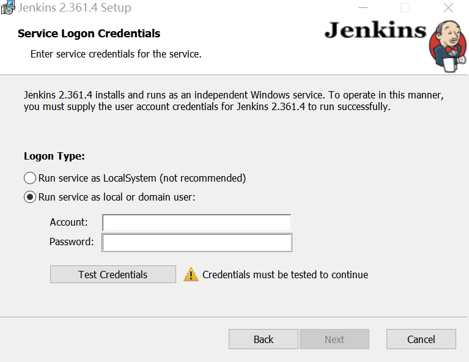The width and height of the screenshot is (469, 362).
Task: Click into the Password input box
Action: click(196, 243)
